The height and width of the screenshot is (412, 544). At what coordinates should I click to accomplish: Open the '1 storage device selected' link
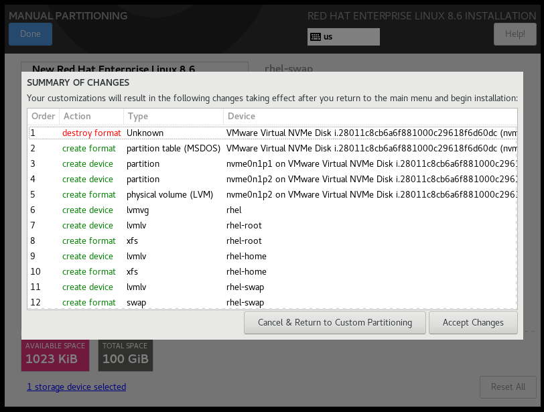click(x=76, y=387)
